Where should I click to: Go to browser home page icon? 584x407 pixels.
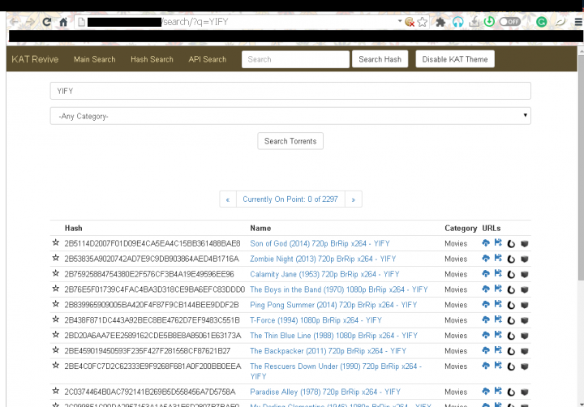63,22
